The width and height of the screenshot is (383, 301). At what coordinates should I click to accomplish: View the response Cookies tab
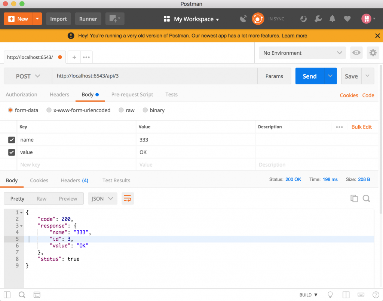pos(39,180)
